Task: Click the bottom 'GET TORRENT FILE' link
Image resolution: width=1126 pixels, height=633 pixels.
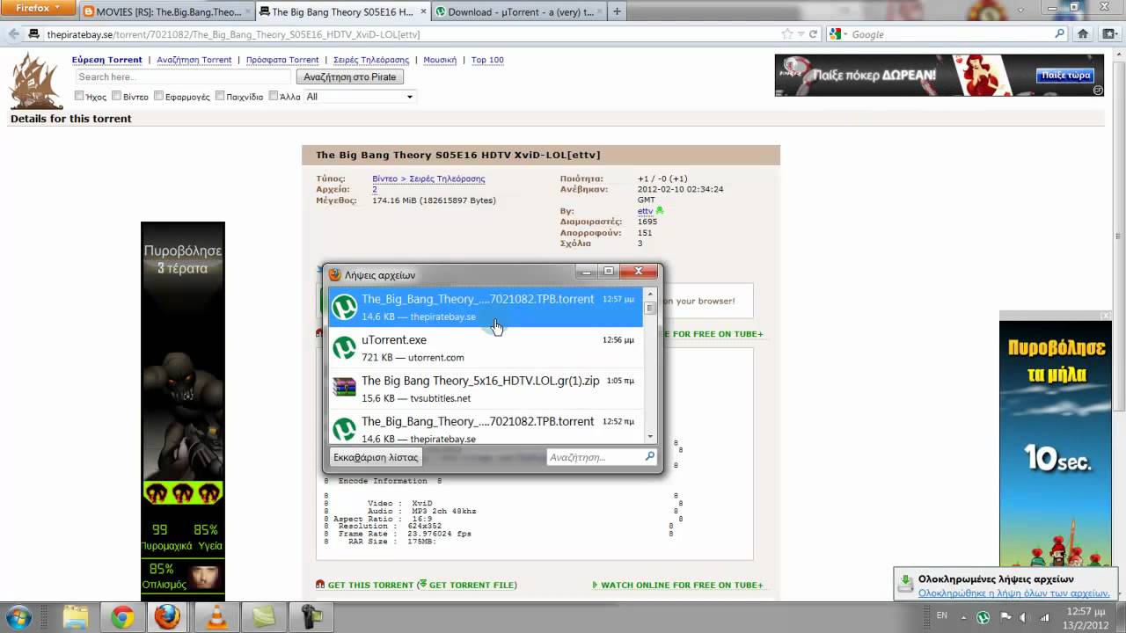Action: 471,585
